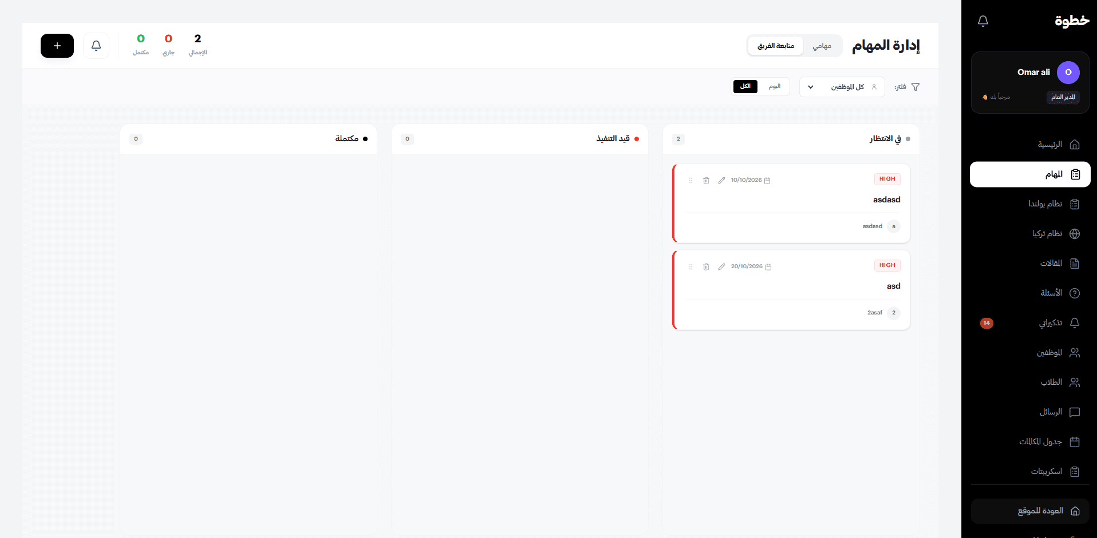Click the drag handle dots on task asdasd
The width and height of the screenshot is (1097, 538).
(690, 180)
